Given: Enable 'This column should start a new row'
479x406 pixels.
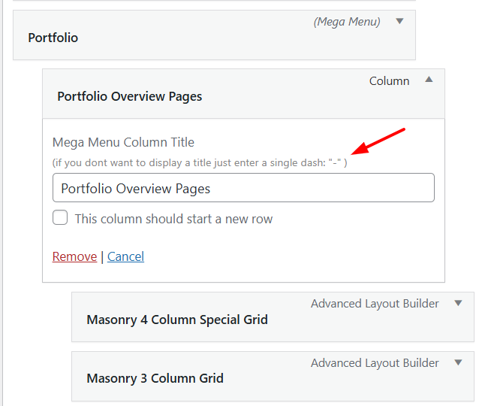Looking at the screenshot, I should (x=60, y=219).
